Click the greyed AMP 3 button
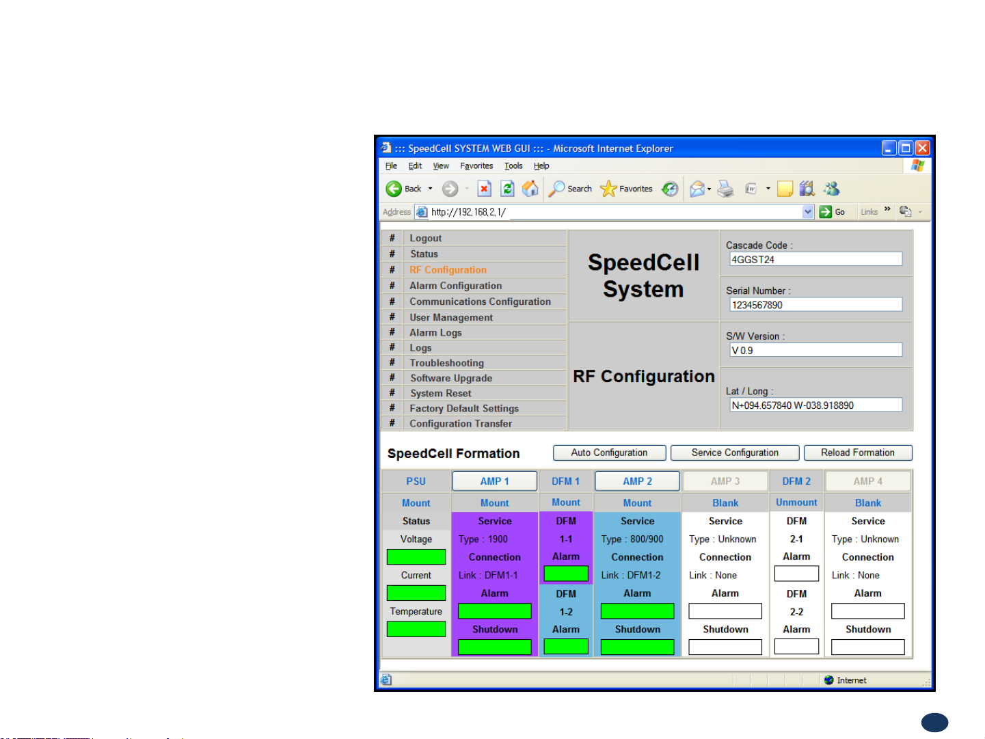985x739 pixels. [725, 481]
